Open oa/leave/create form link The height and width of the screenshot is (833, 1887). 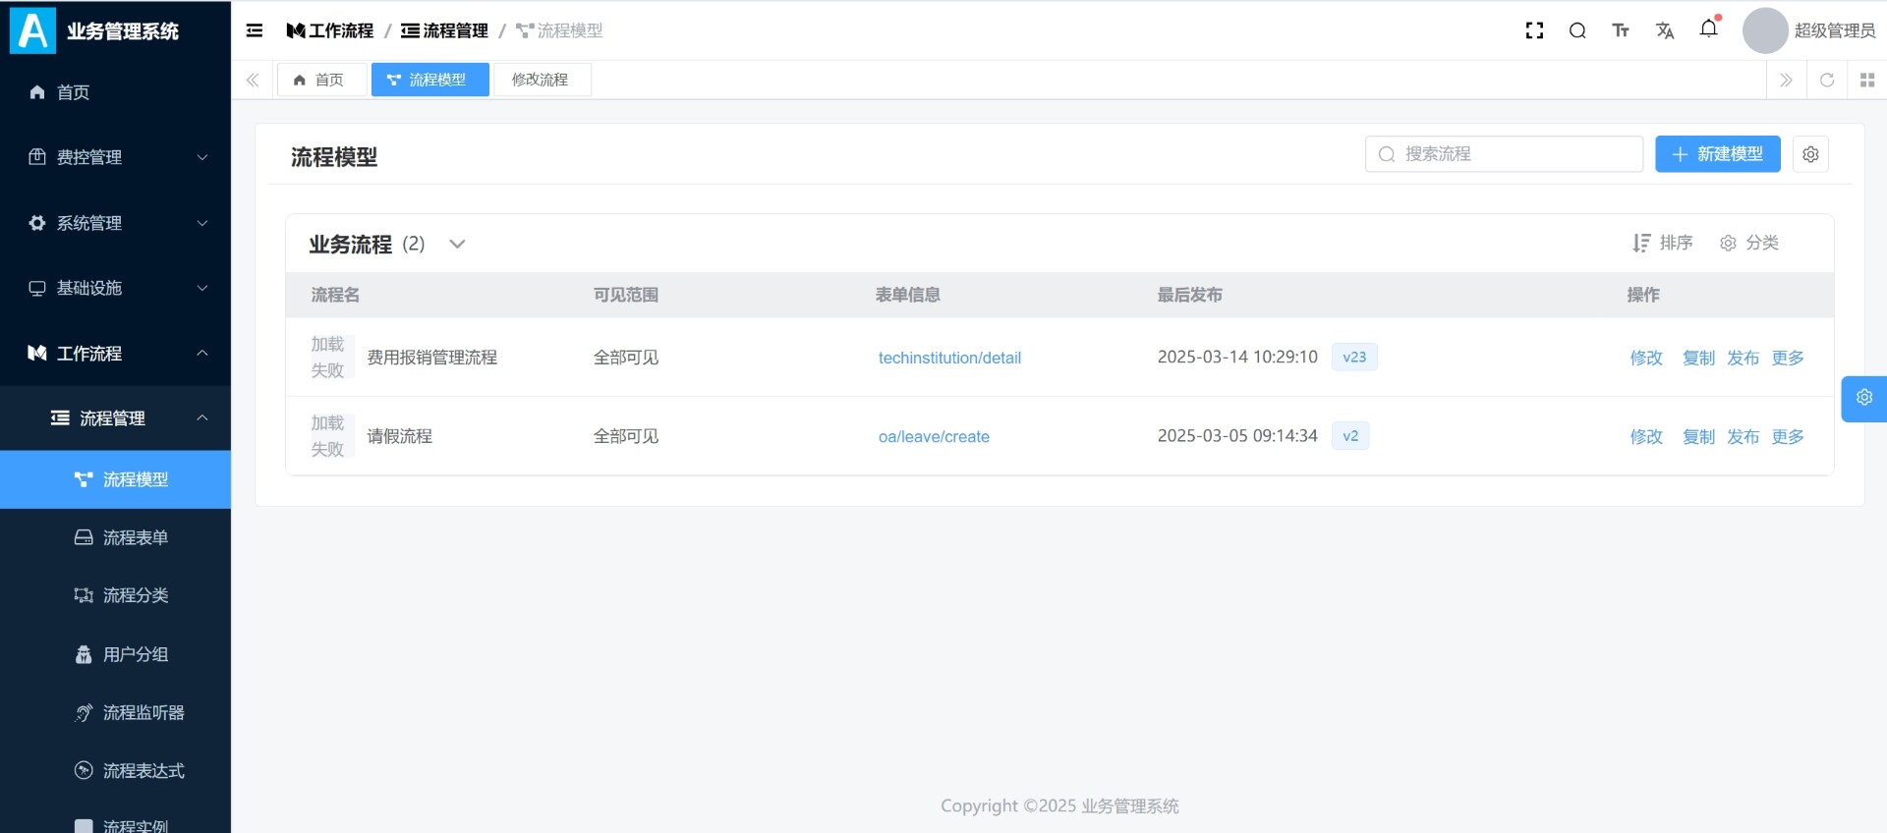[934, 436]
